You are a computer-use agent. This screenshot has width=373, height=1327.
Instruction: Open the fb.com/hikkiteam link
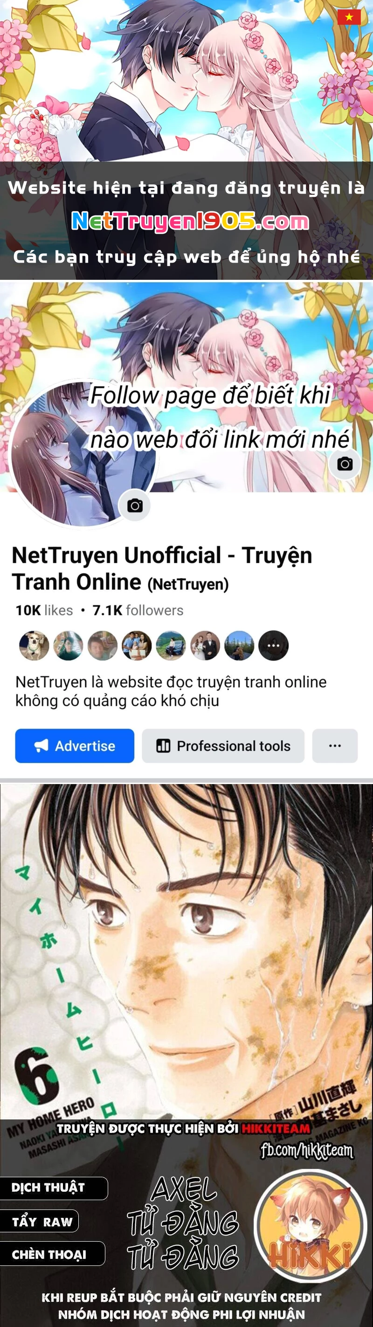(x=306, y=1150)
